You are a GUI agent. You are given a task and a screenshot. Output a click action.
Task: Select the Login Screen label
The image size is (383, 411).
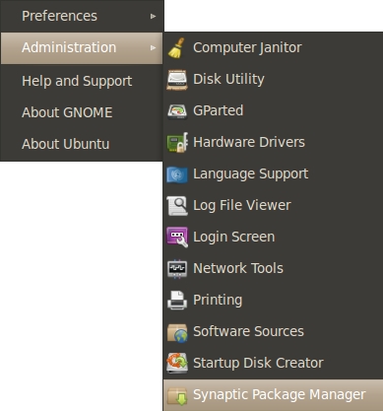(233, 238)
